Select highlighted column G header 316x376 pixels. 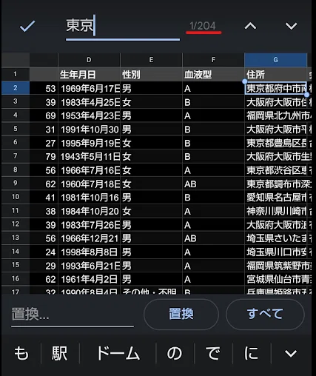point(275,60)
